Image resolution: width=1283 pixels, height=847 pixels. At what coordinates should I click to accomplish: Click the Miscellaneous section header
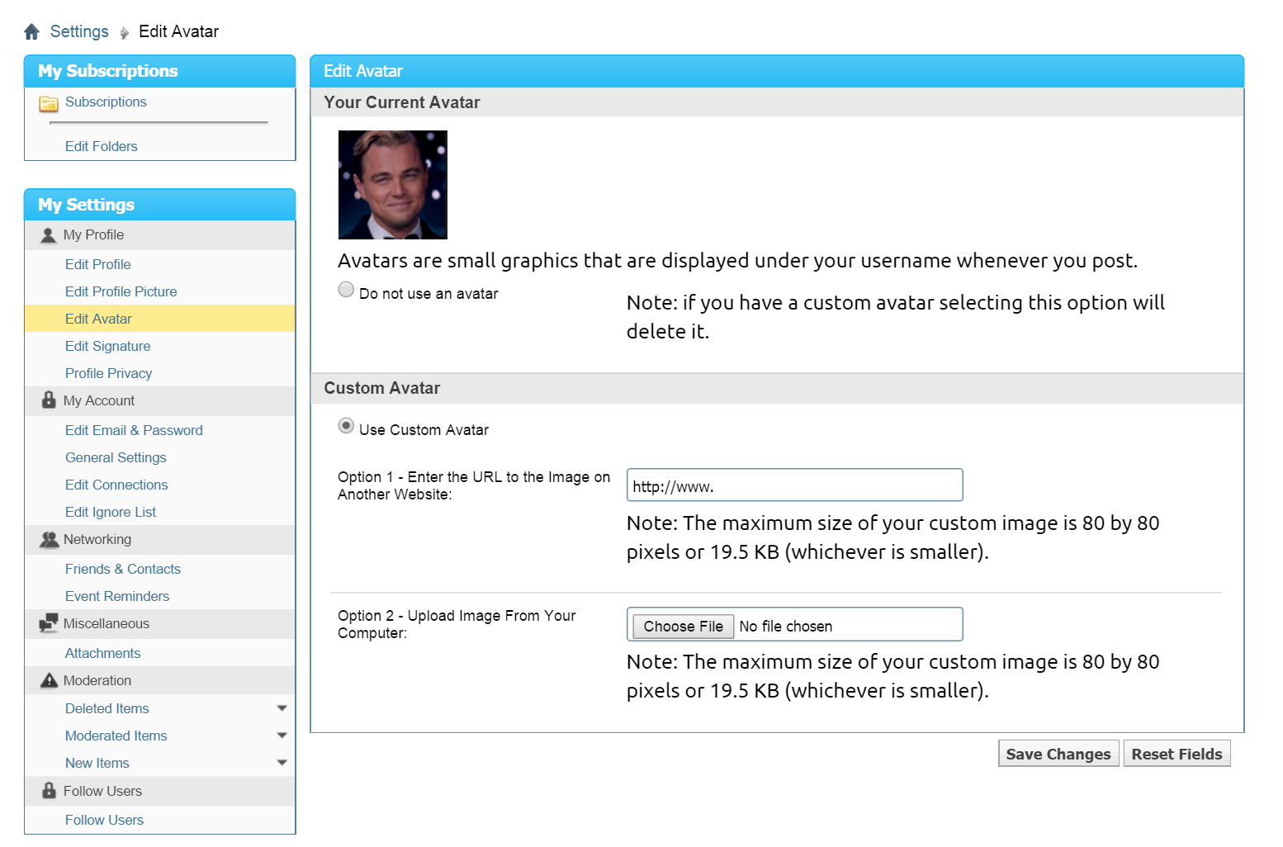point(159,624)
